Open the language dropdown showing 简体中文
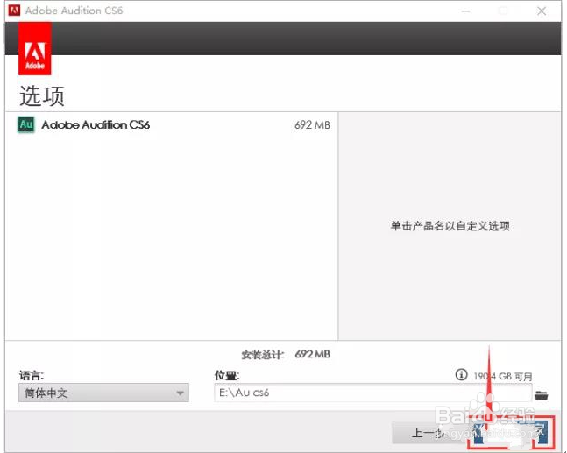 coord(103,393)
